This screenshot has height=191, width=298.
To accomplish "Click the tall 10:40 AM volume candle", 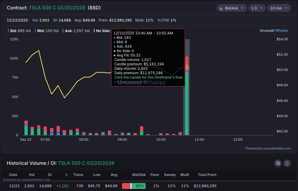I will pos(187,96).
